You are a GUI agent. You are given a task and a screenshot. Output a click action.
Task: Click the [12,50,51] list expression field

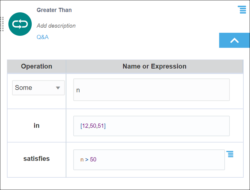[151, 126]
